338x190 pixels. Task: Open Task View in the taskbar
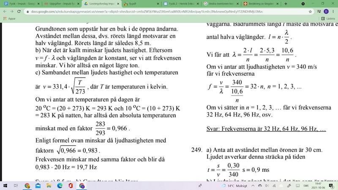click(16, 185)
